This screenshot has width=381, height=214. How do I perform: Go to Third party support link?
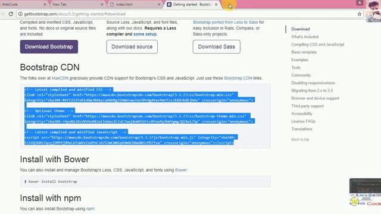tap(307, 106)
